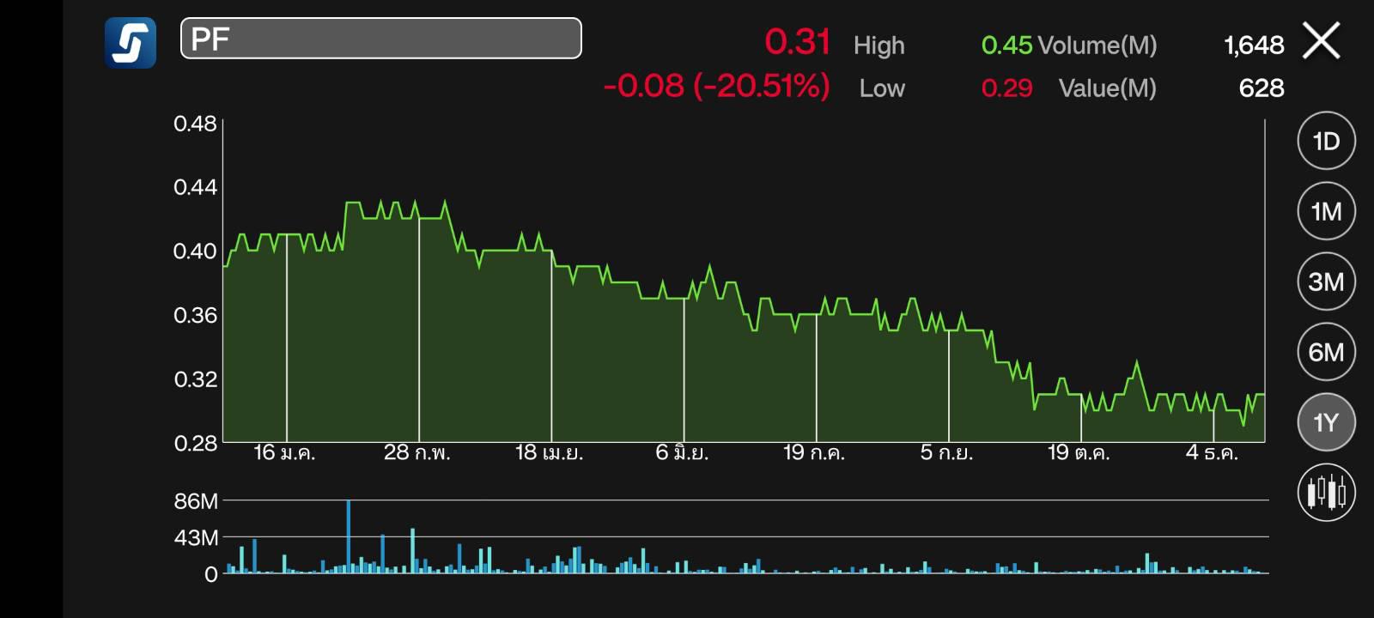Close the chart with the X icon

[1322, 41]
